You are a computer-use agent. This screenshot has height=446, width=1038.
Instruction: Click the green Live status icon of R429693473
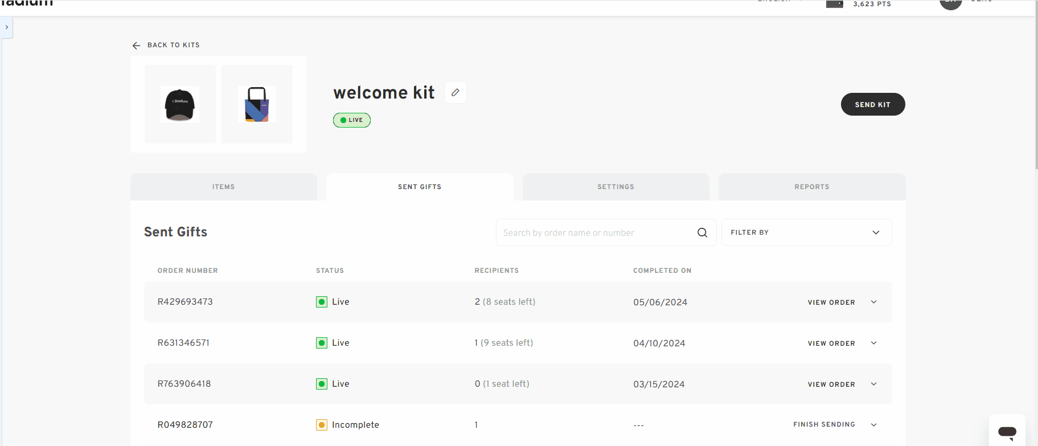[322, 302]
